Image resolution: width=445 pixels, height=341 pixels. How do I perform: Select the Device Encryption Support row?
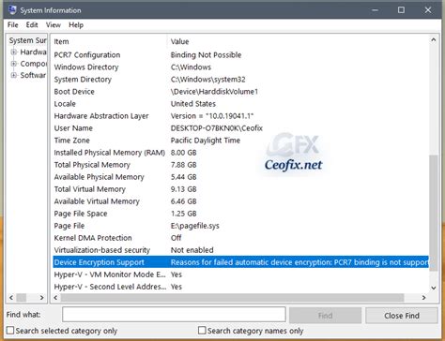pyautogui.click(x=241, y=262)
